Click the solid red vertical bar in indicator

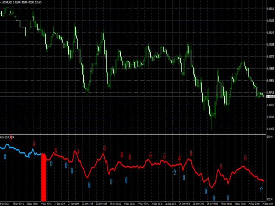click(43, 177)
